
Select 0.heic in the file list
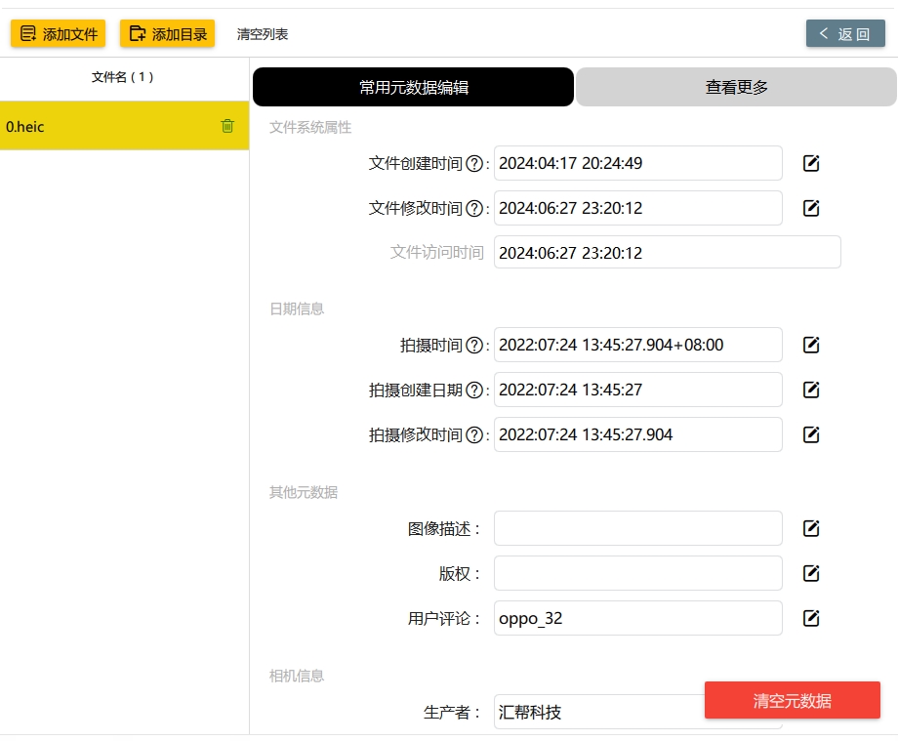click(x=124, y=126)
